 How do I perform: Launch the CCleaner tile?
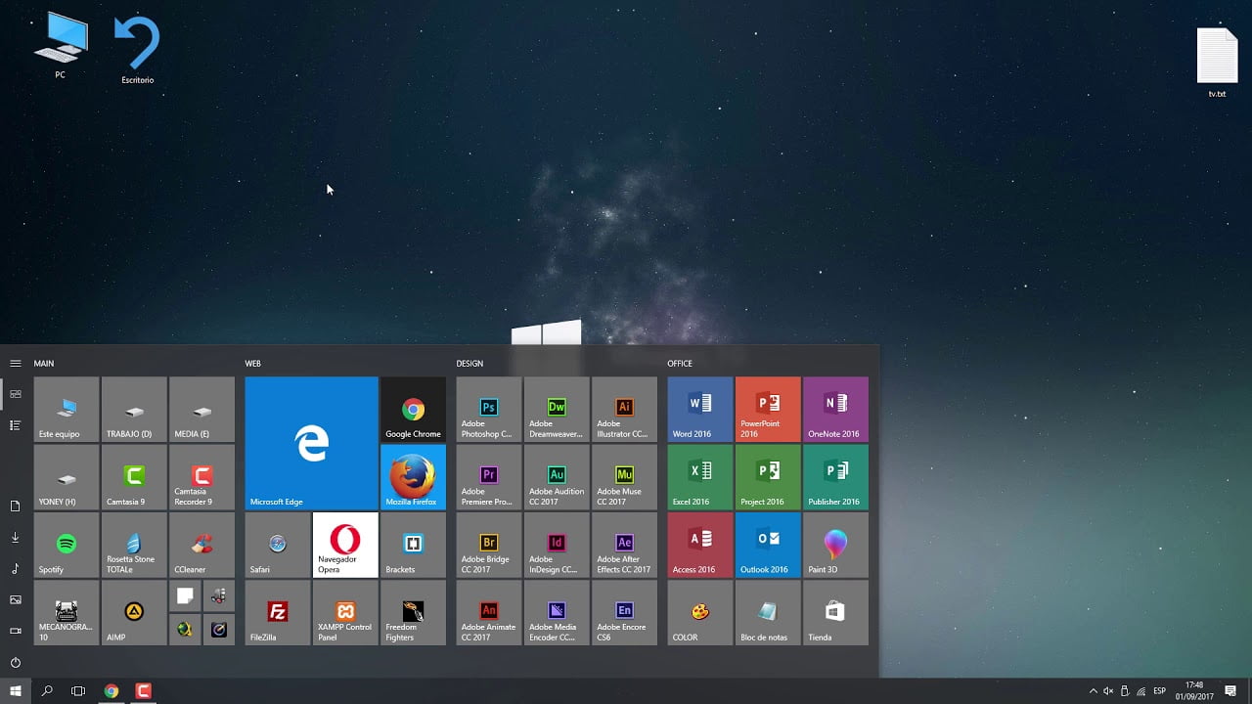pyautogui.click(x=201, y=545)
